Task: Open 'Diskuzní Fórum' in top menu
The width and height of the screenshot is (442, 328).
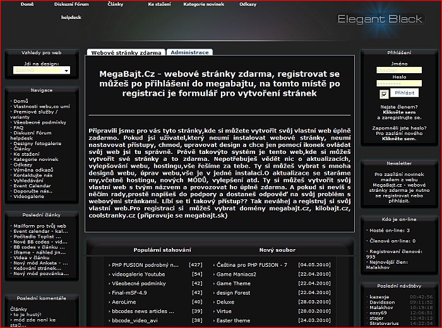Action: point(72,4)
